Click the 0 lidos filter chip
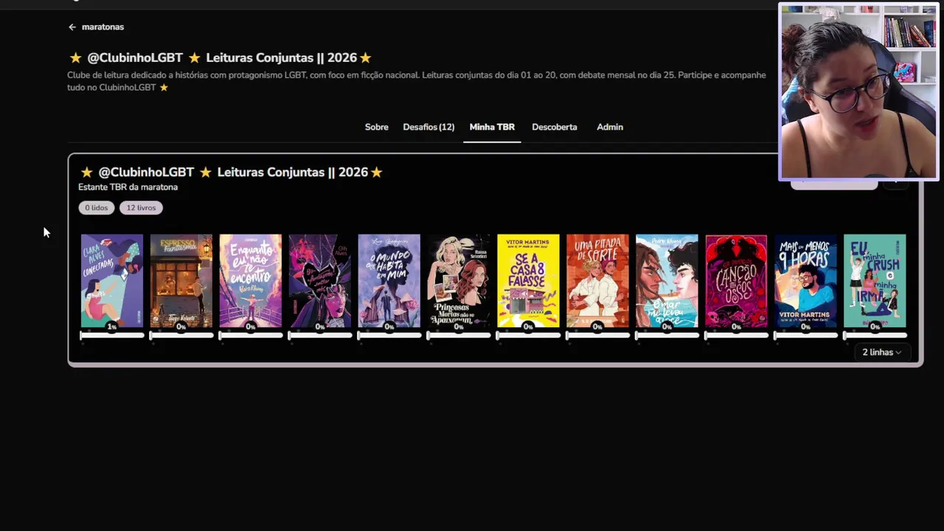 click(x=97, y=208)
